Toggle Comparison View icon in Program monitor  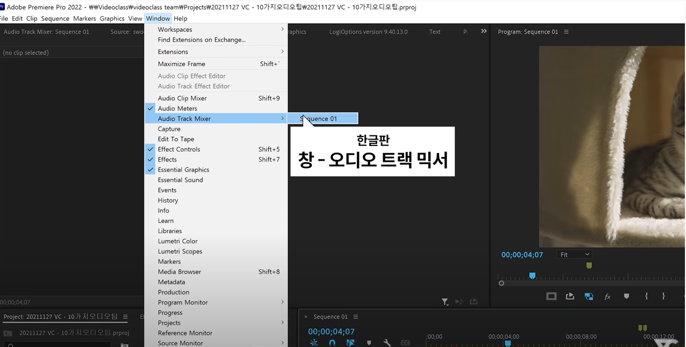(589, 297)
